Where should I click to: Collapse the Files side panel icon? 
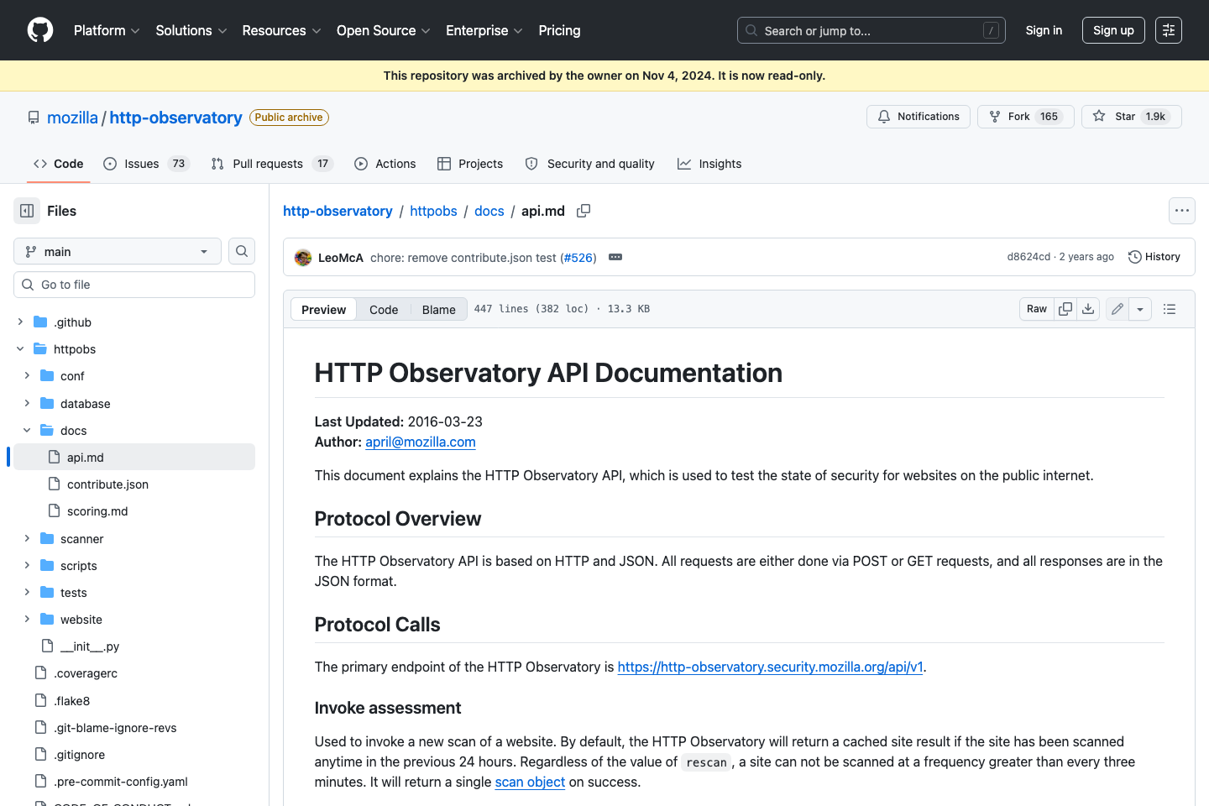click(x=26, y=210)
